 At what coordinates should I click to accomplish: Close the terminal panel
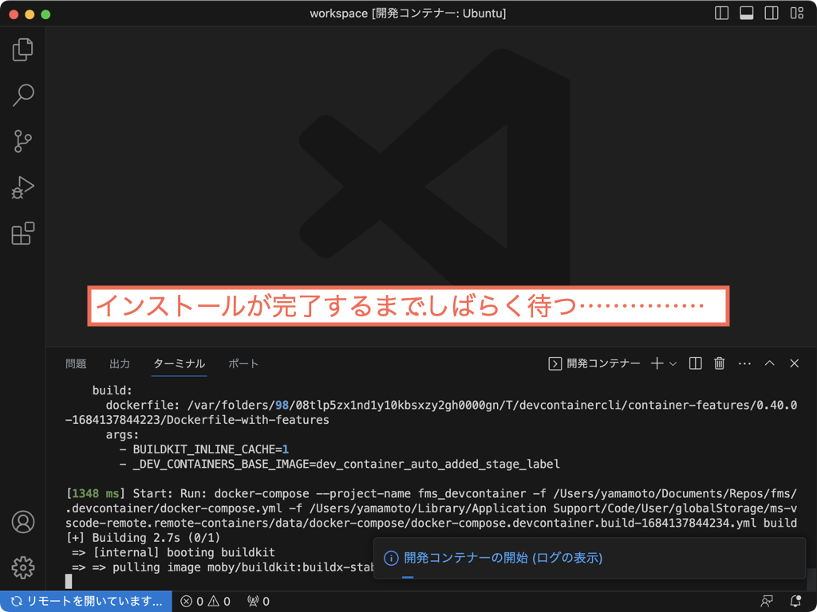pyautogui.click(x=794, y=363)
